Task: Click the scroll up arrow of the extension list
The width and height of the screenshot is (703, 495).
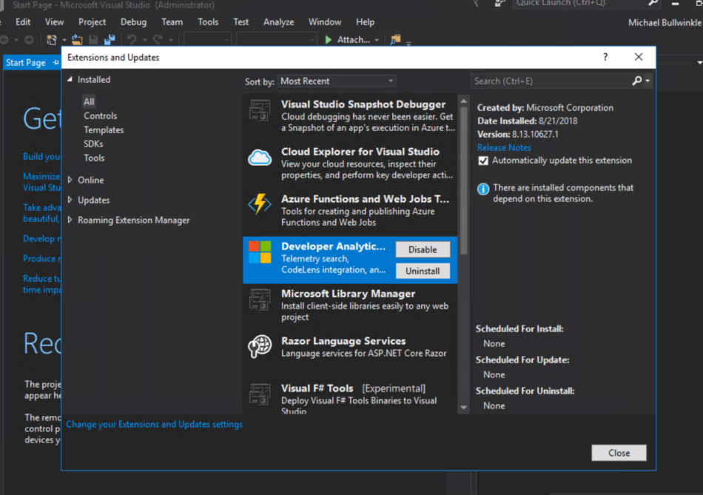Action: [x=463, y=101]
